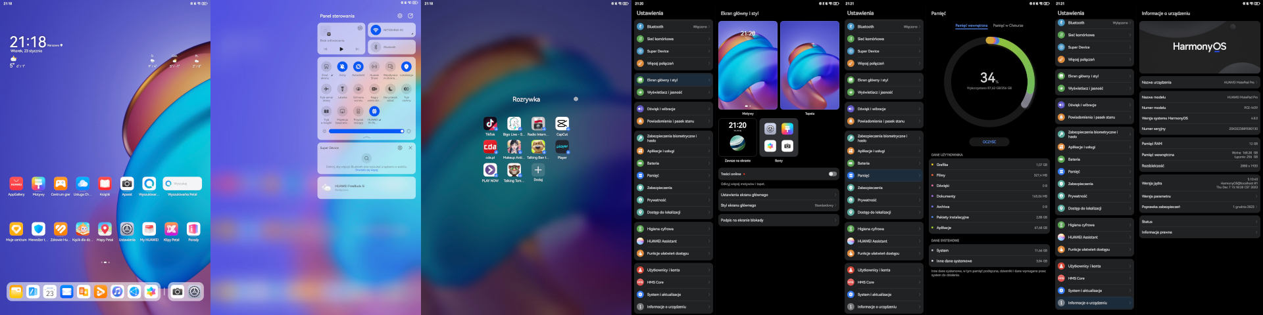Select HMS Core beside Informacje o urządzeniu pane
This screenshot has width=1263, height=315.
1095,278
